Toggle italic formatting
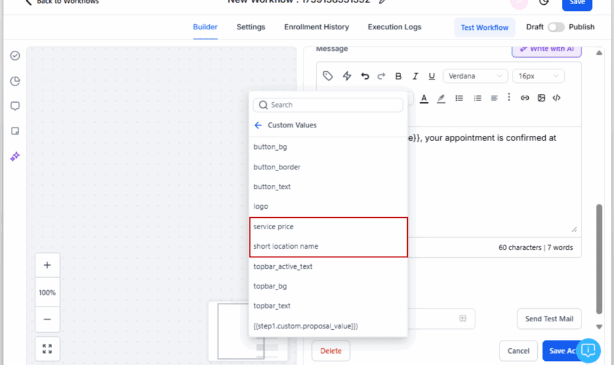 tap(415, 76)
